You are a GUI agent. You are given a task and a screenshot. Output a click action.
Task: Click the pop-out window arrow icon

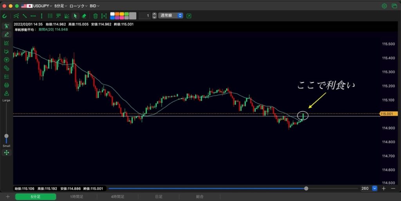coord(189,16)
